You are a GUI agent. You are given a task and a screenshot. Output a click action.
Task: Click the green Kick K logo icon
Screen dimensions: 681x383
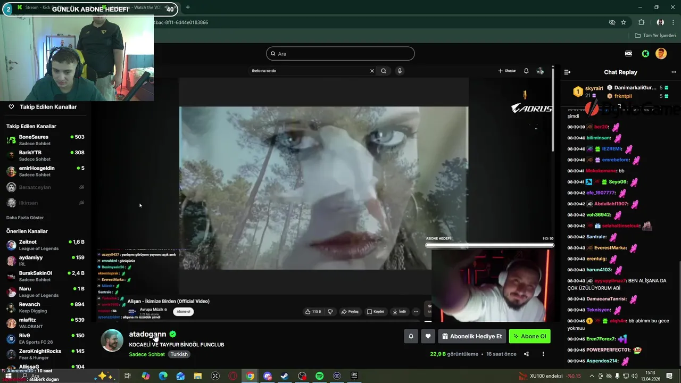(645, 54)
